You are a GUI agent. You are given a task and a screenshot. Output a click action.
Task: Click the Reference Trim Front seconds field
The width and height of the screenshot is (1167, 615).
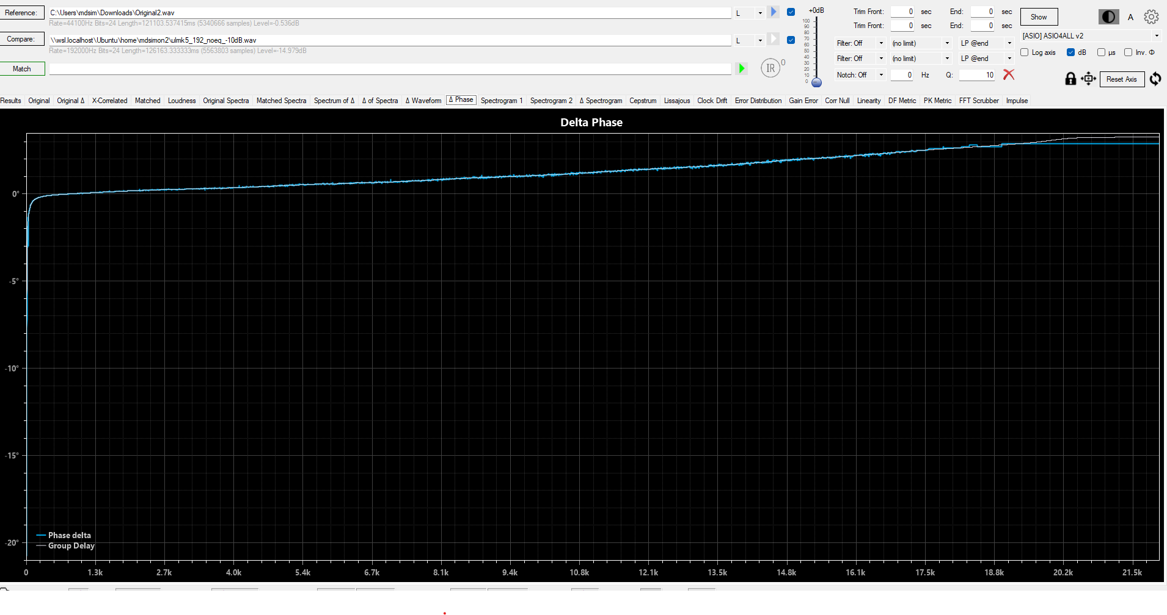pos(902,12)
